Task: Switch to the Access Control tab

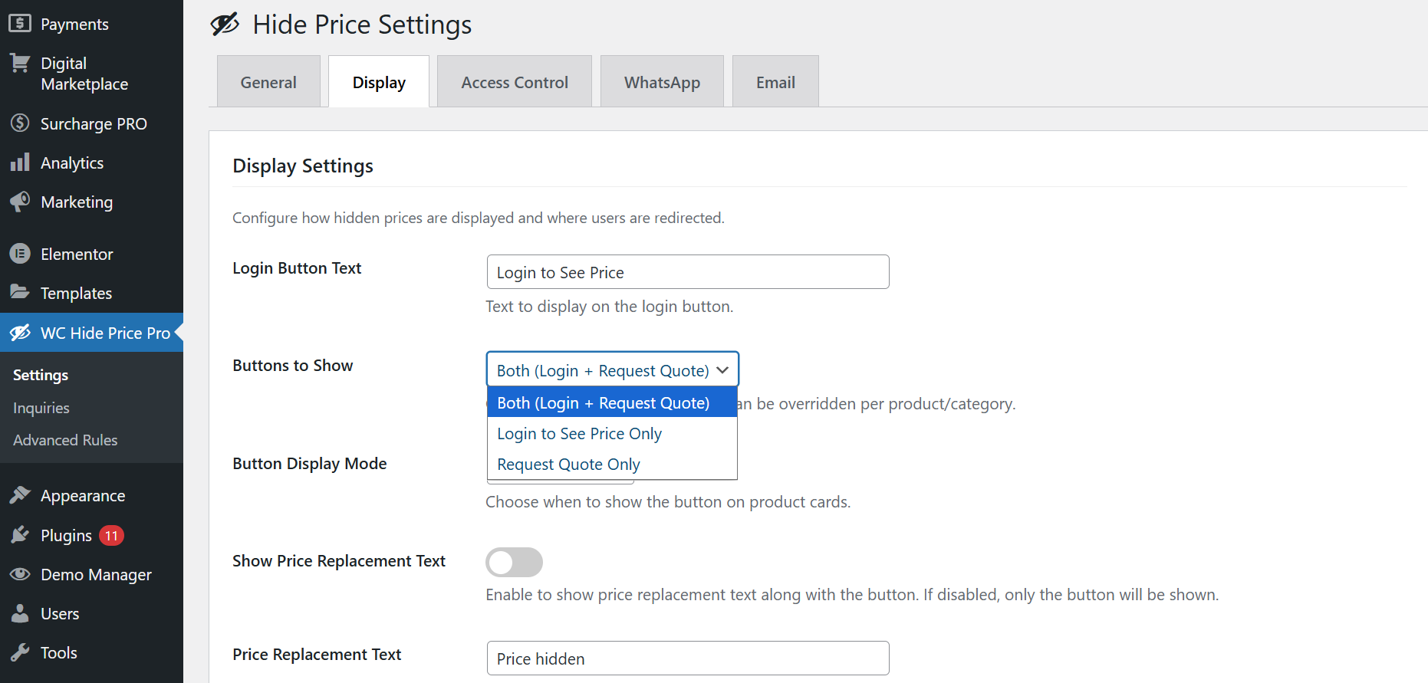Action: coord(514,81)
